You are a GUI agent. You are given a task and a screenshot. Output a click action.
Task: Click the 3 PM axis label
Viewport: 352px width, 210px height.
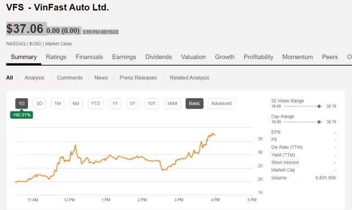pos(179,200)
